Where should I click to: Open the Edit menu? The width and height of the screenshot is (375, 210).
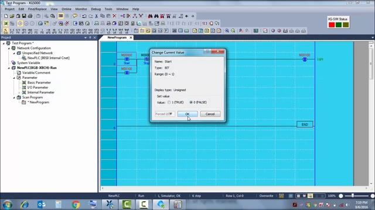[21, 9]
